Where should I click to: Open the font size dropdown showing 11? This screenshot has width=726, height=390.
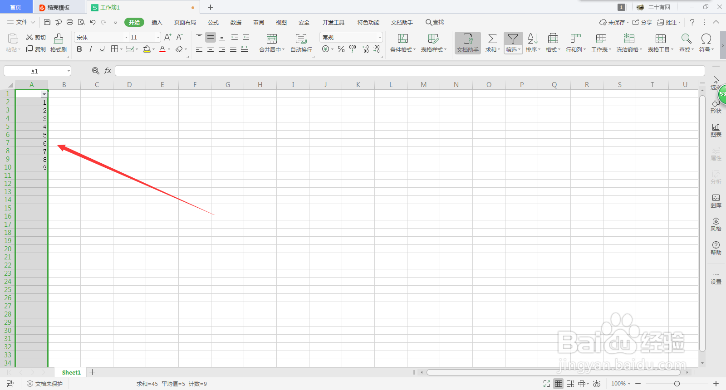point(158,37)
